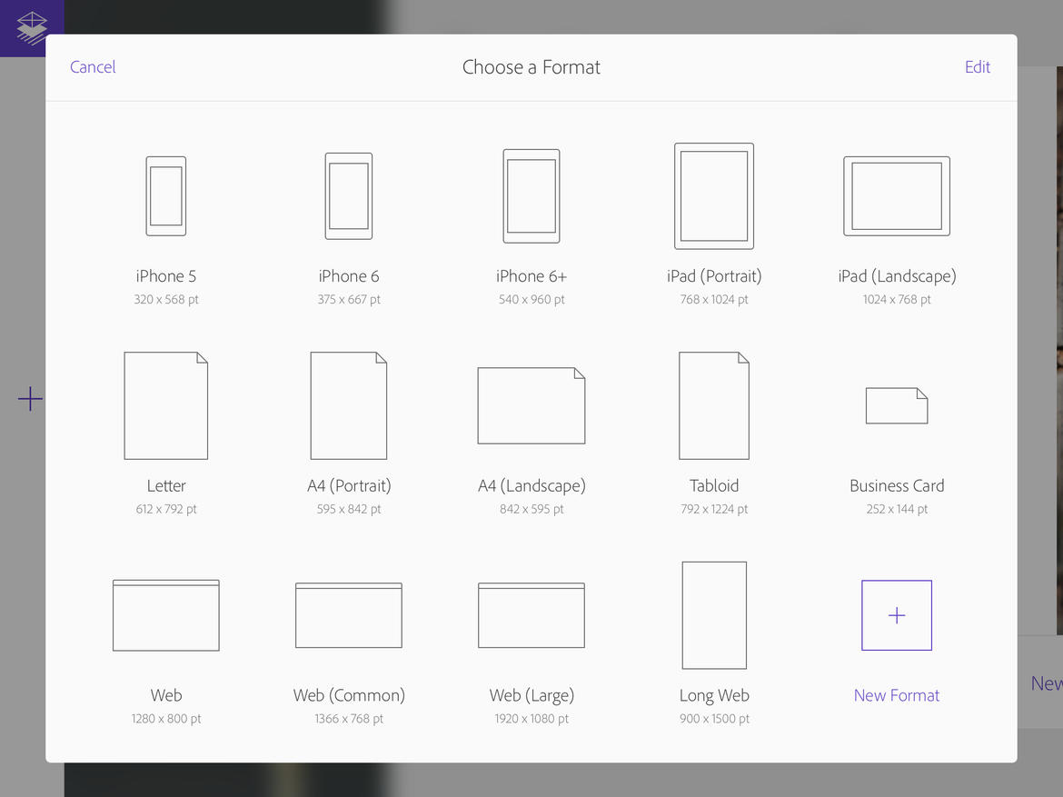1063x797 pixels.
Task: Click the New Format label
Action: coord(896,695)
